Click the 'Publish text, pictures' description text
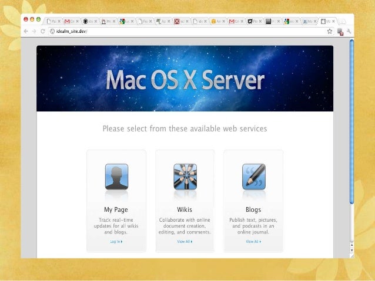Image resolution: width=375 pixels, height=281 pixels. click(253, 226)
